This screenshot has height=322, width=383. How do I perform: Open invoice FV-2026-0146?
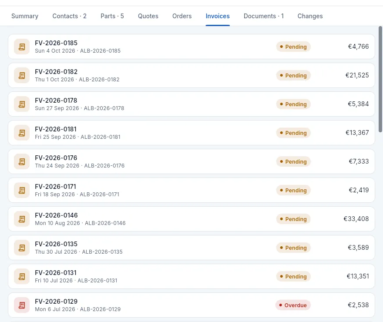(191, 219)
